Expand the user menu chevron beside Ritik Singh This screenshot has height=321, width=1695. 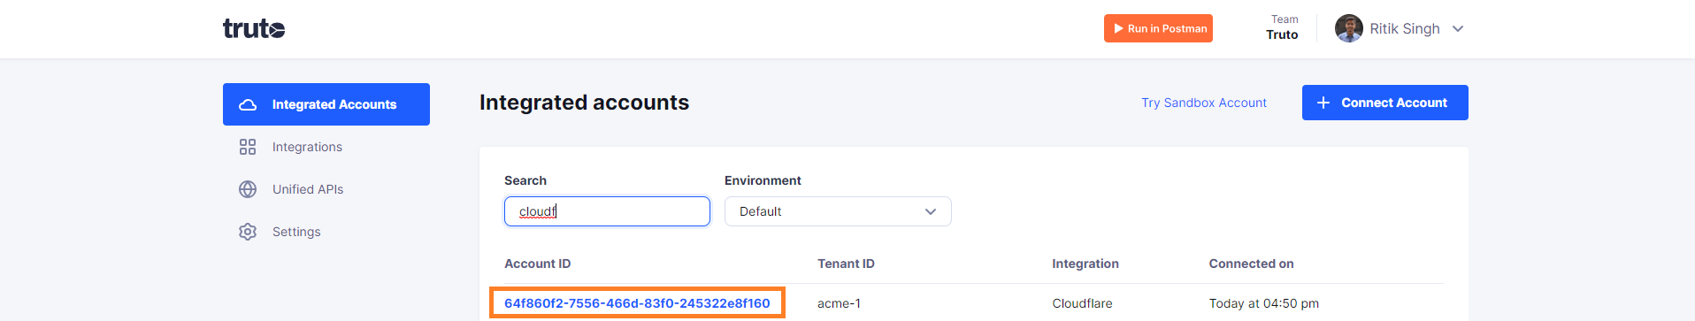(x=1458, y=28)
